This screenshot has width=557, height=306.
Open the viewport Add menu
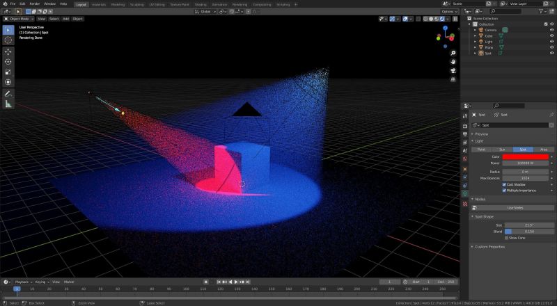click(65, 19)
